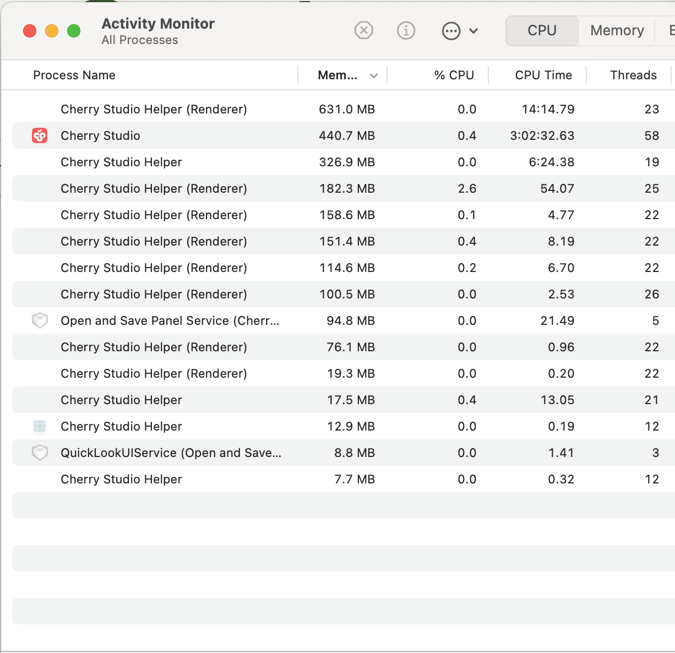Click the Open and Save Panel shield icon
This screenshot has height=653, width=675.
pyautogui.click(x=40, y=320)
